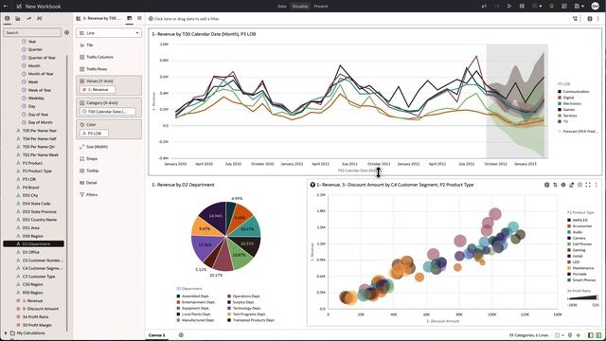Screen dimensions: 606x341
Task: Switch to the Visualize tab
Action: pos(300,7)
